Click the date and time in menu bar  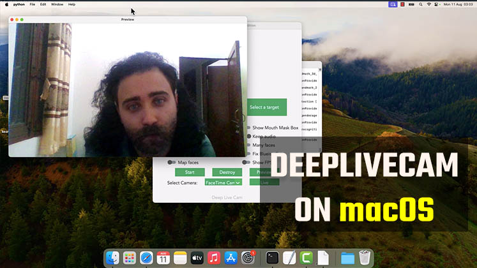(x=458, y=4)
